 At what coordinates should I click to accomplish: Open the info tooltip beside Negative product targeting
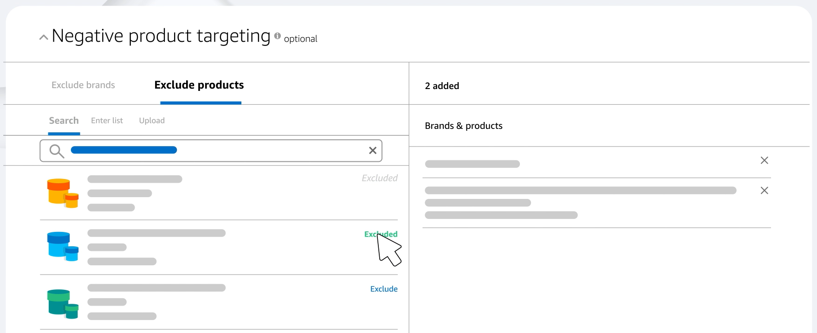(278, 36)
